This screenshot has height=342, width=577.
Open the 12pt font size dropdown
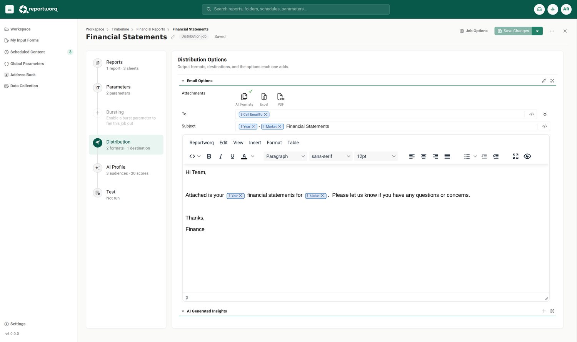click(x=376, y=156)
